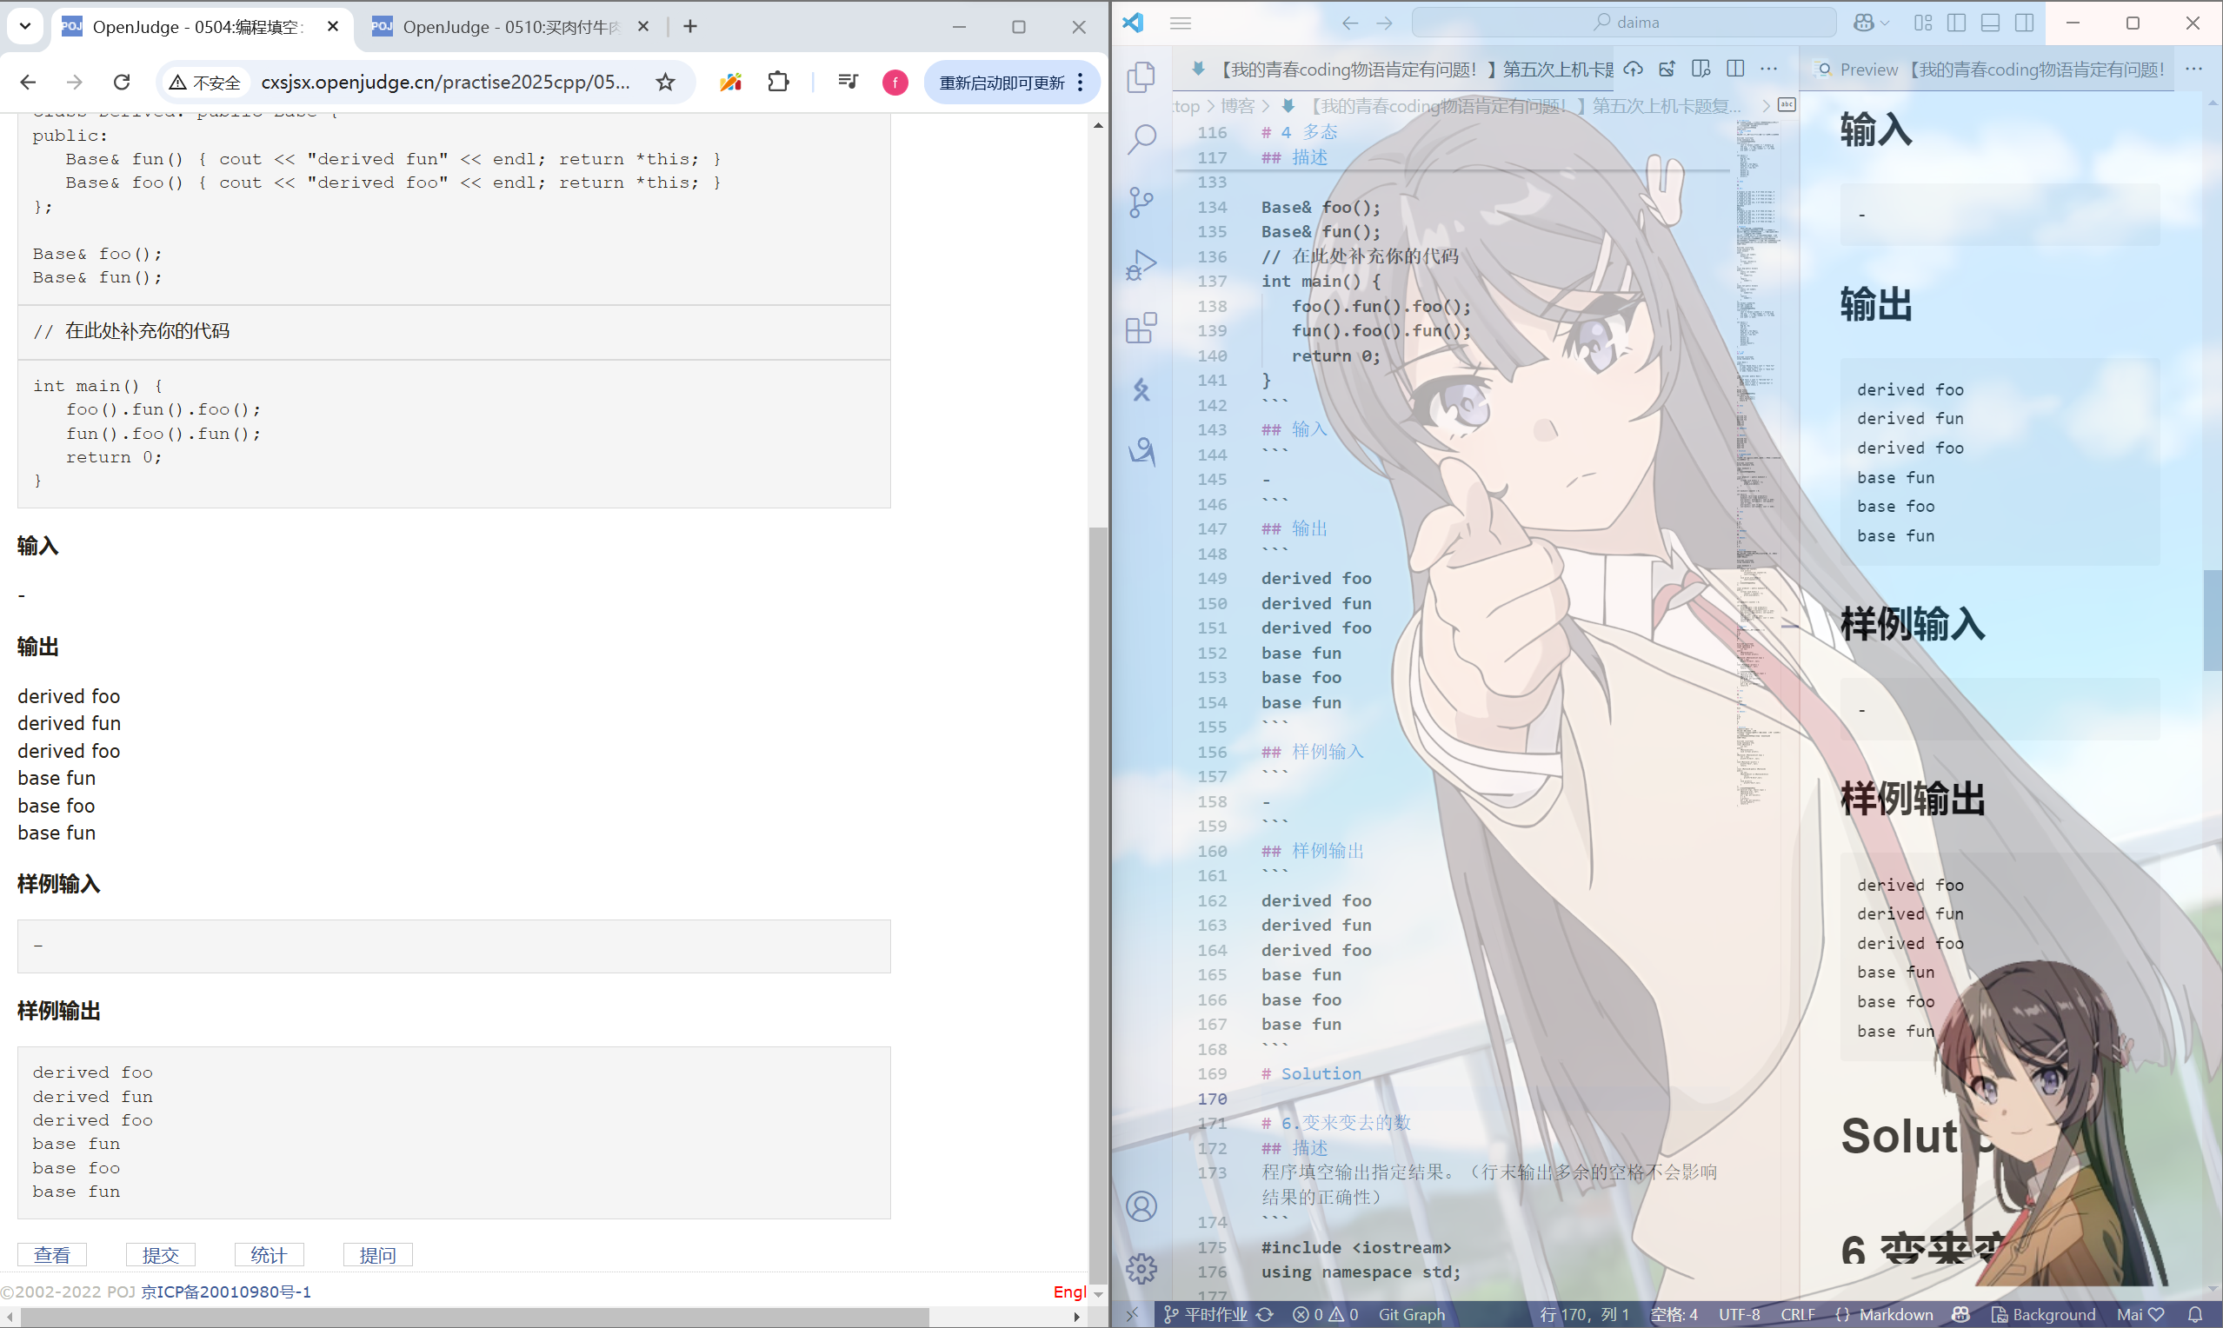Open Git Graph from the status bar
This screenshot has height=1328, width=2223.
coord(1411,1314)
